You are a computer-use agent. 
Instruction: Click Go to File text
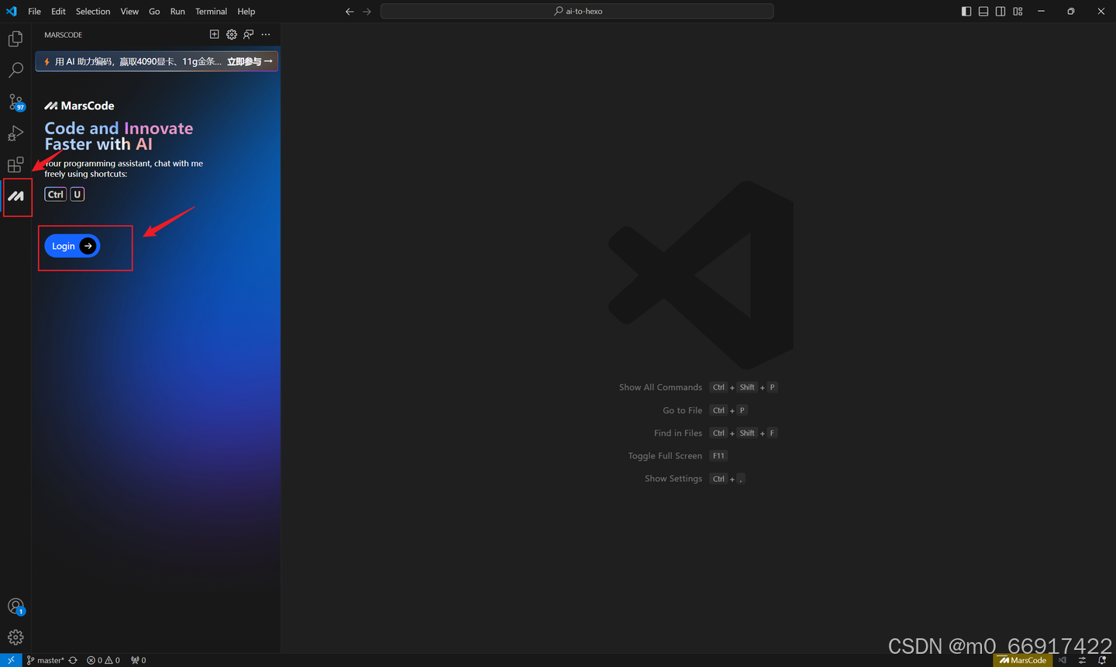(x=682, y=410)
